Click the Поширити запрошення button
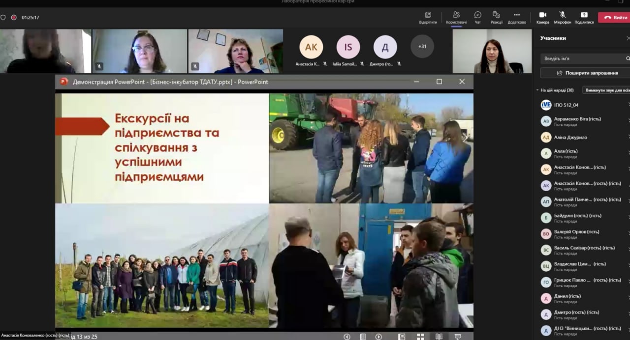Image resolution: width=630 pixels, height=340 pixels. pos(585,73)
